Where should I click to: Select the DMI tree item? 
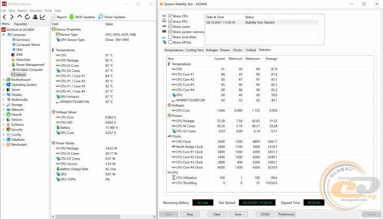[19, 50]
